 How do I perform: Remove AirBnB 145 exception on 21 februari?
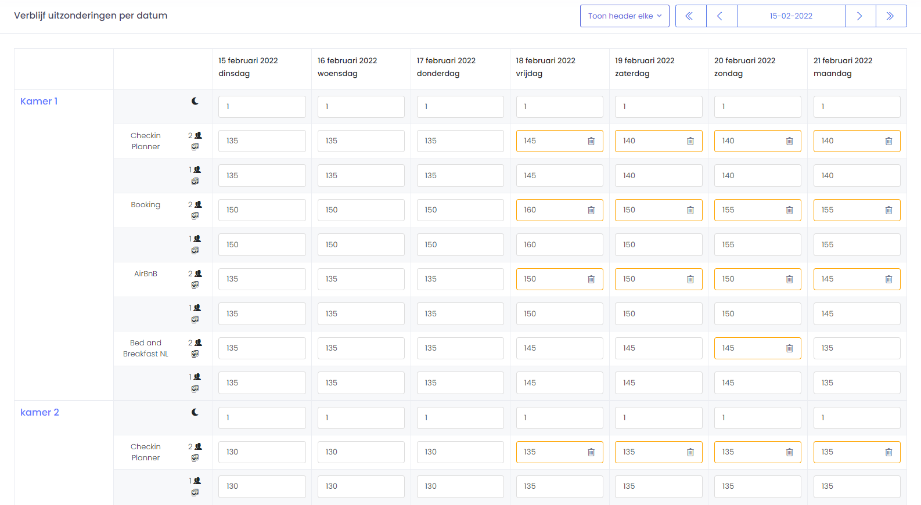(888, 279)
